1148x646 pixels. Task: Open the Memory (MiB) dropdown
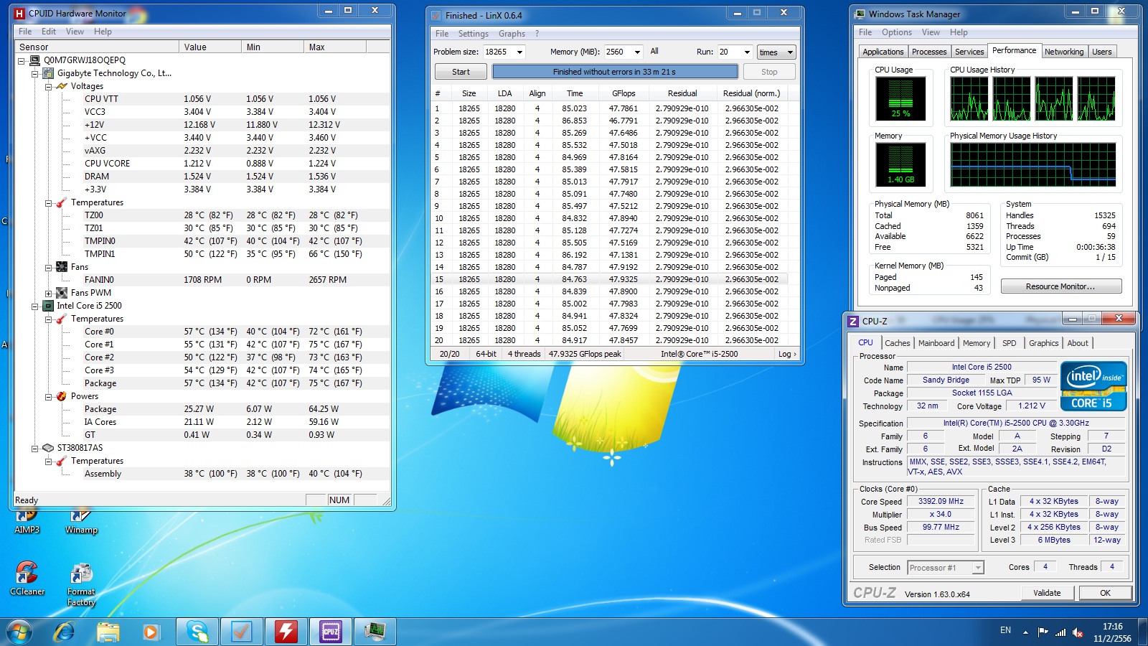637,52
